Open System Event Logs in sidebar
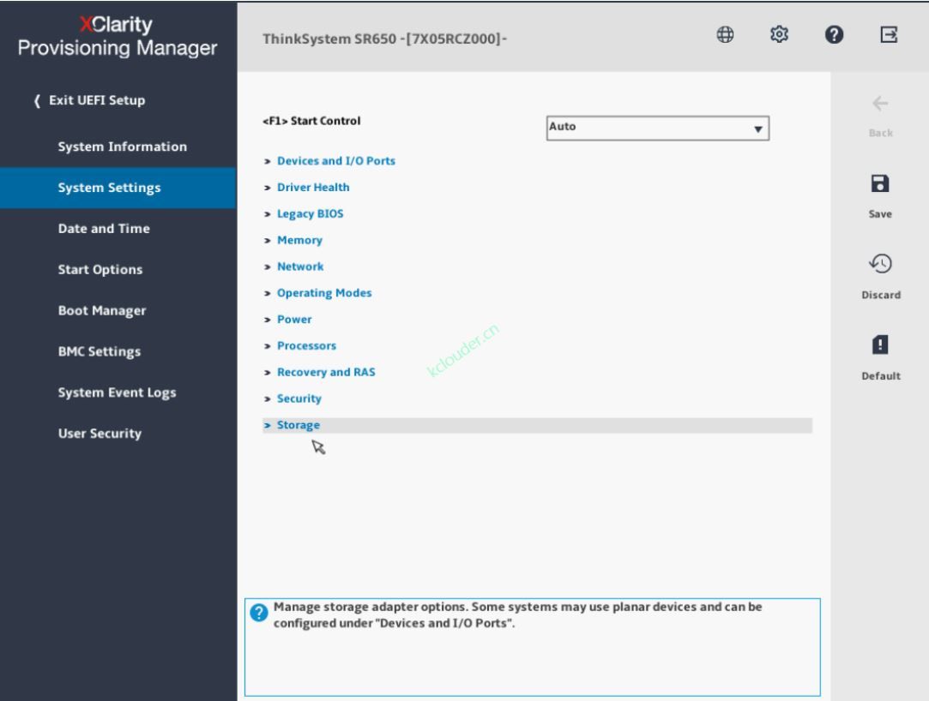Screen dimensions: 929x701 pos(118,392)
